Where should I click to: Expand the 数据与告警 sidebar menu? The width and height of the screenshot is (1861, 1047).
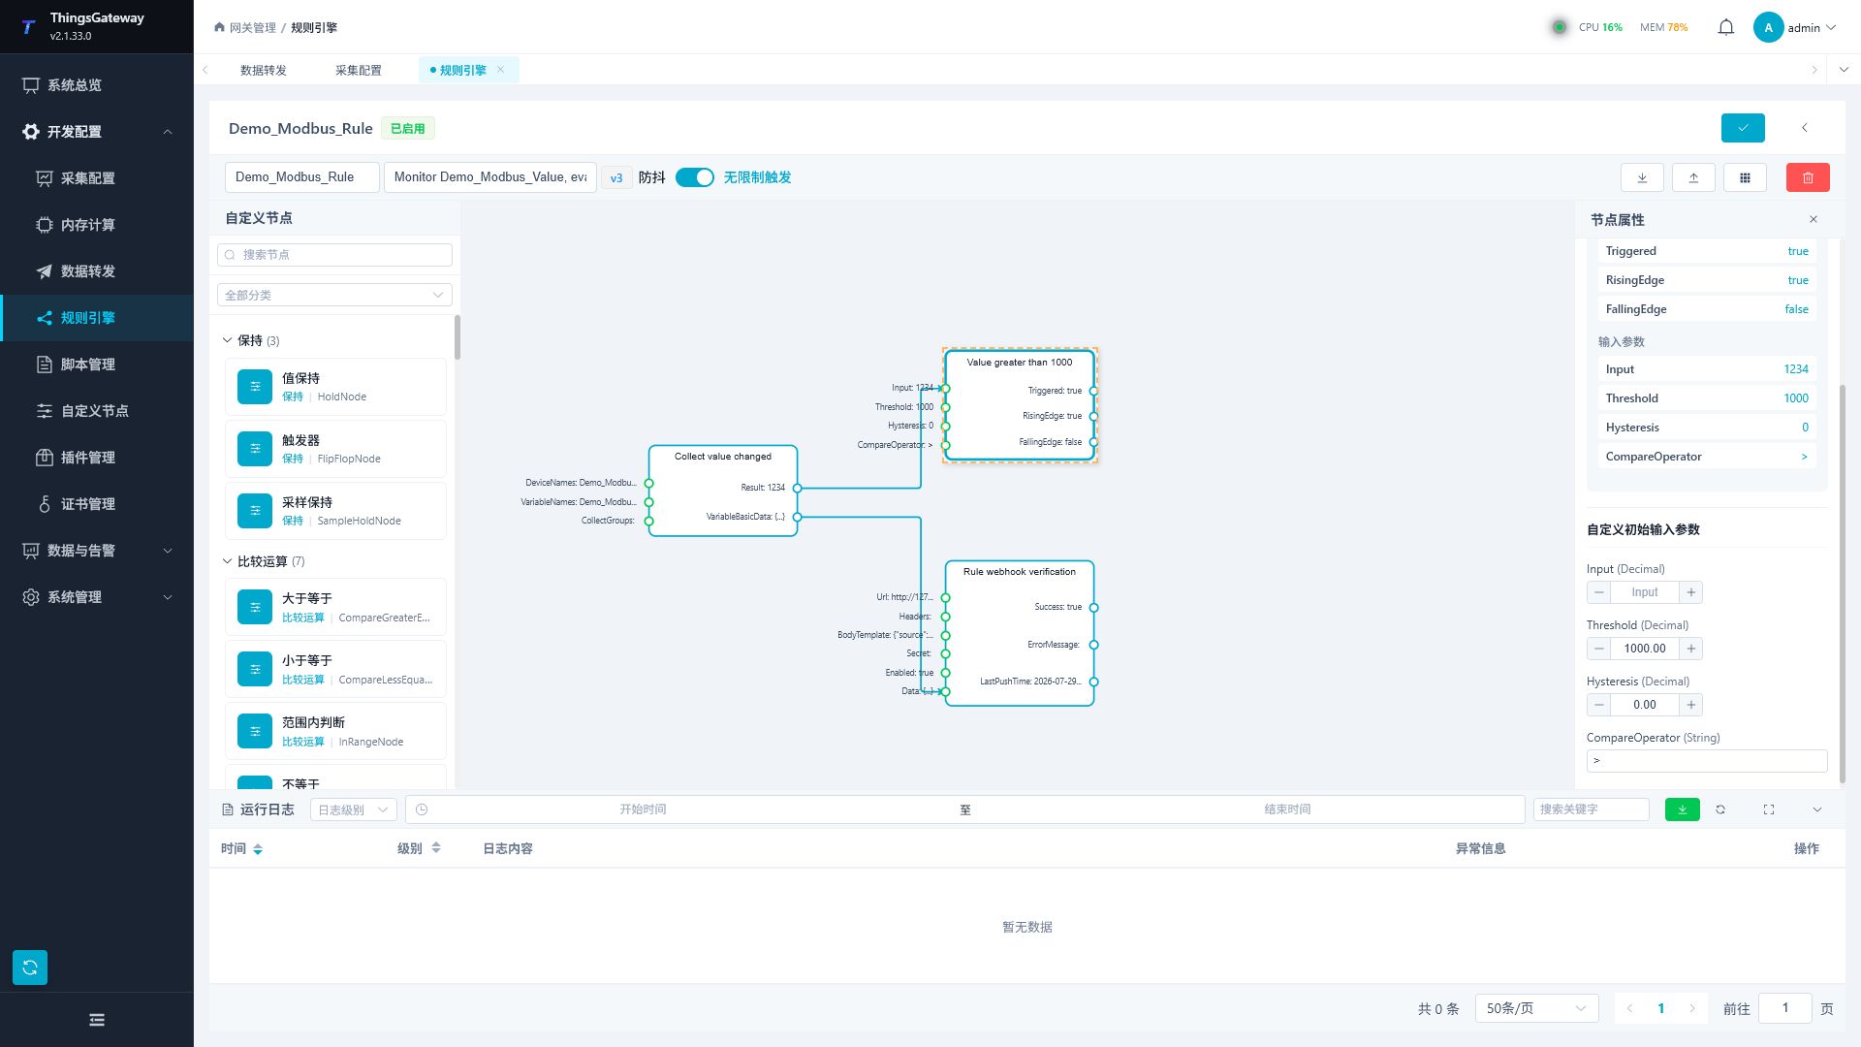(x=97, y=551)
